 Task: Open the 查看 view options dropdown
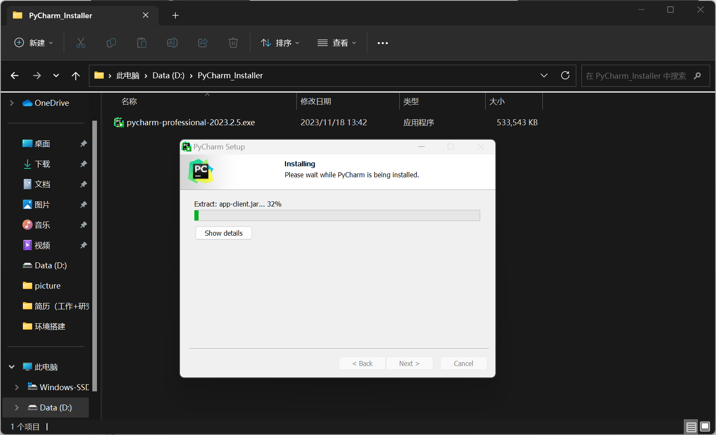click(x=337, y=43)
